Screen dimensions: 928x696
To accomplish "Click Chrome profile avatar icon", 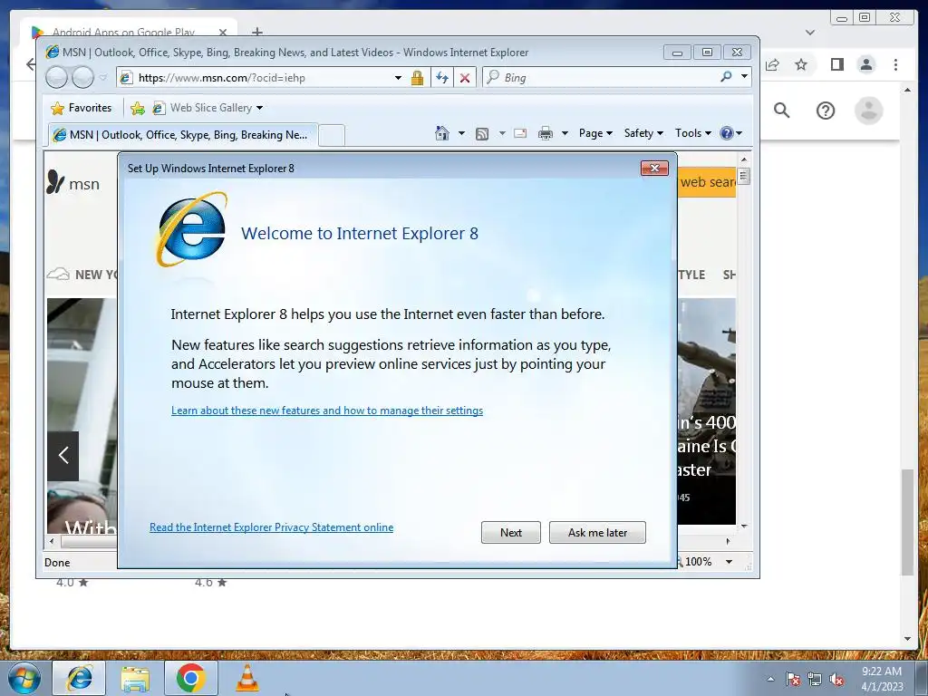I will click(866, 64).
